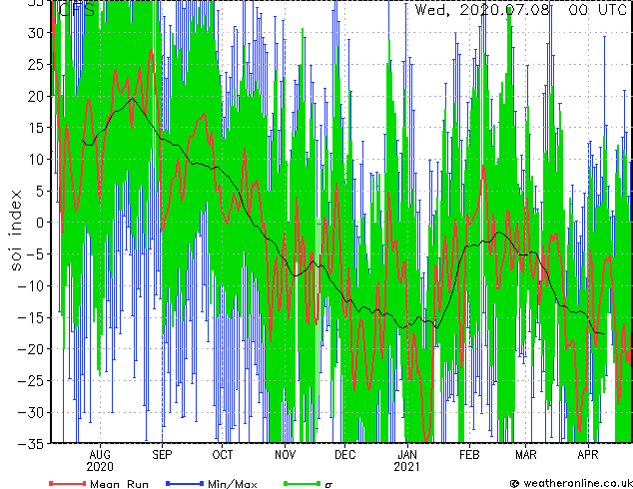The width and height of the screenshot is (633, 489).
Task: Click the y-axis value -20
Action: (x=31, y=349)
